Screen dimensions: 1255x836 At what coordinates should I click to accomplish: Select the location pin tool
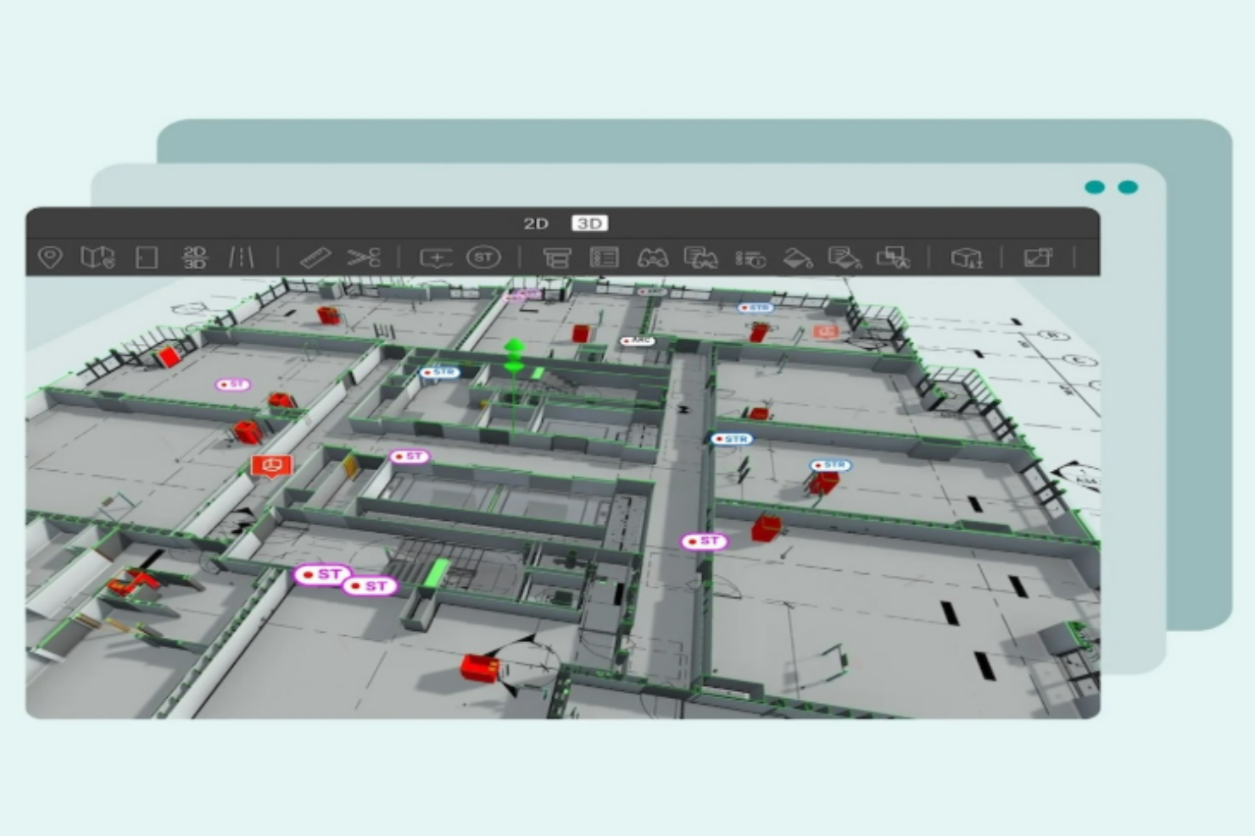(x=50, y=258)
